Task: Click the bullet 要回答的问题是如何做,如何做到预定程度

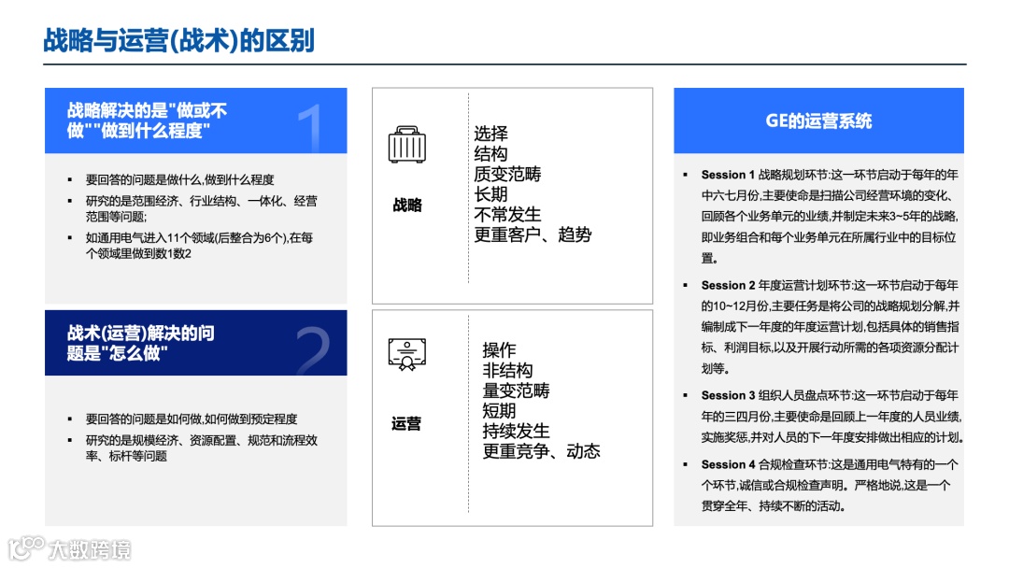Action: coord(192,419)
